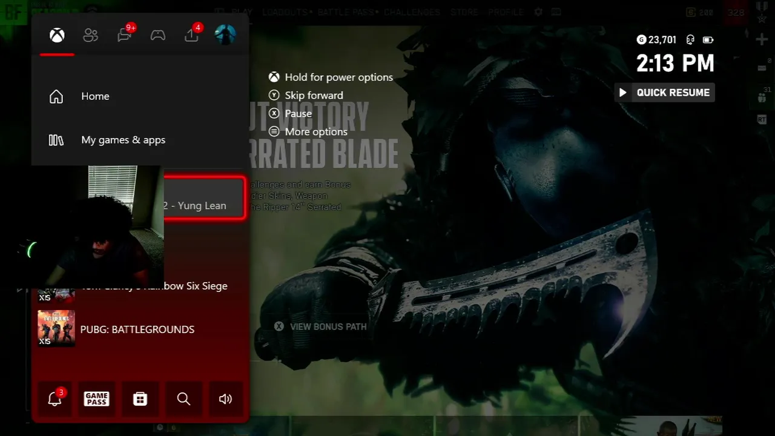Open My games & apps

pos(140,140)
